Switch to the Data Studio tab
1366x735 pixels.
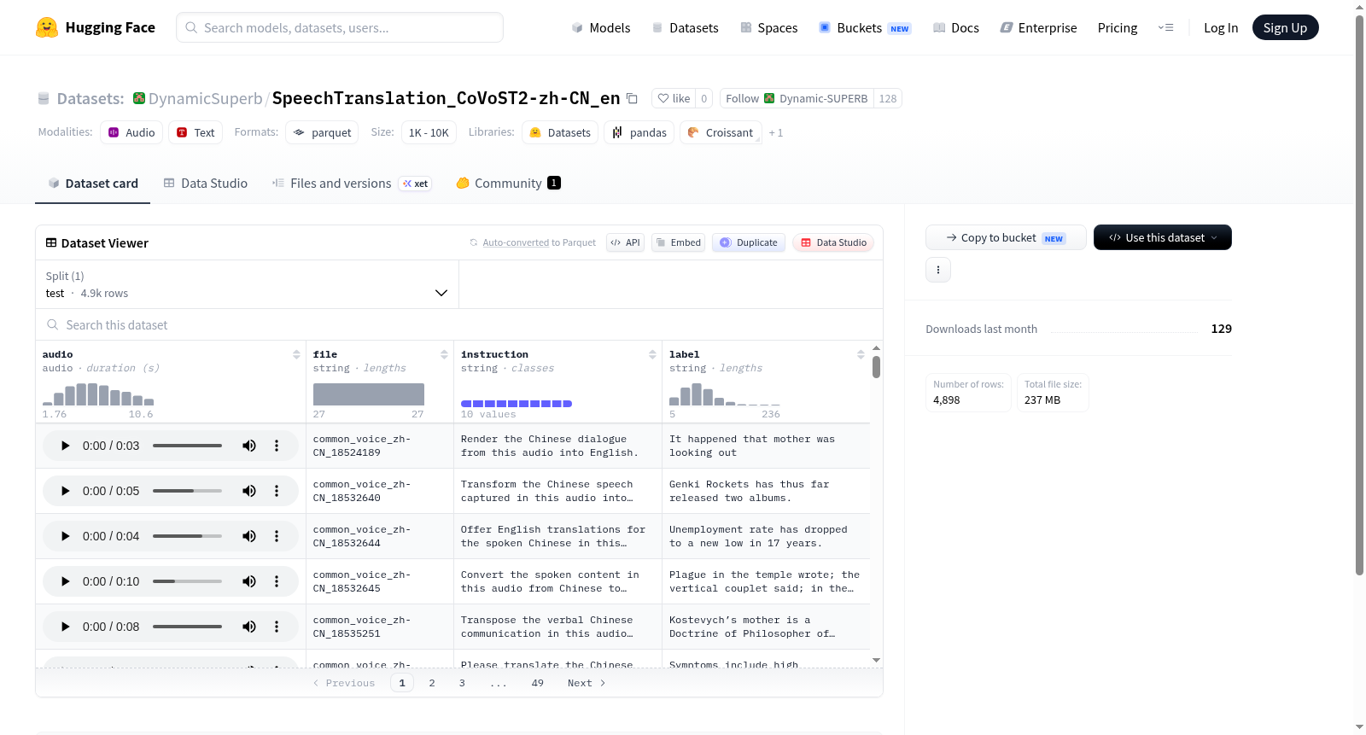coord(206,183)
